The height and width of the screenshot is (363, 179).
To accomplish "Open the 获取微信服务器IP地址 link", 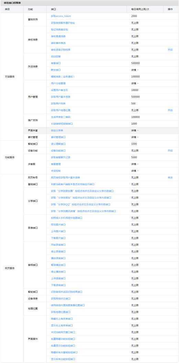I will 63,23.
